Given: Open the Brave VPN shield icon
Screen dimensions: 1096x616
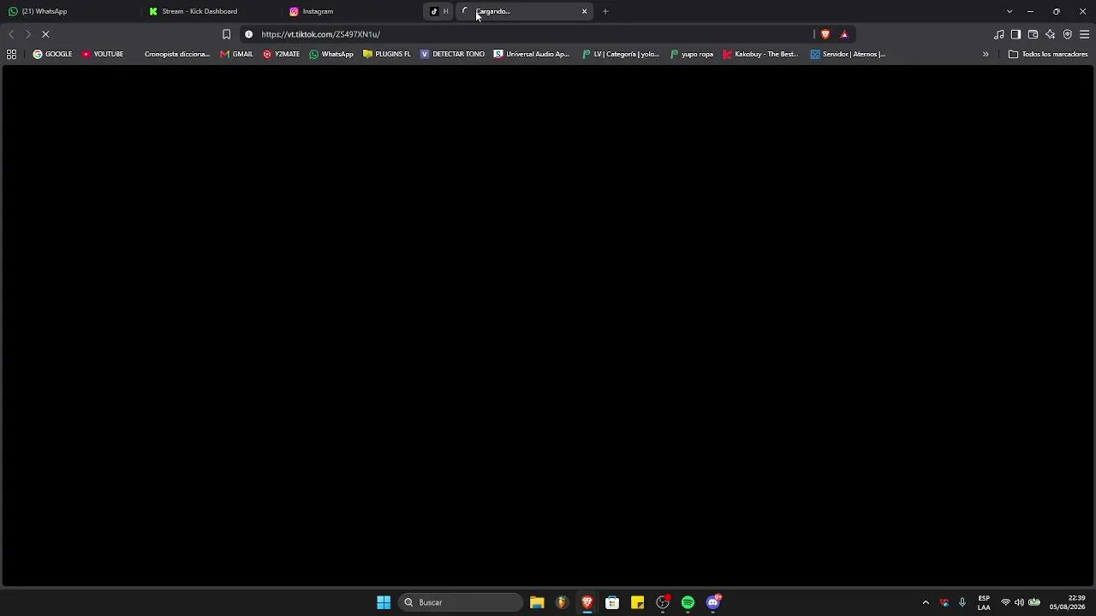Looking at the screenshot, I should pos(1068,34).
